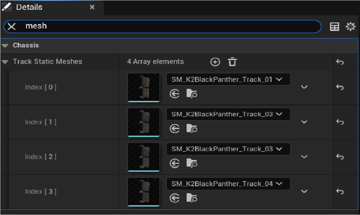360x215 pixels.
Task: Clear the mesh search filter X
Action: point(12,27)
